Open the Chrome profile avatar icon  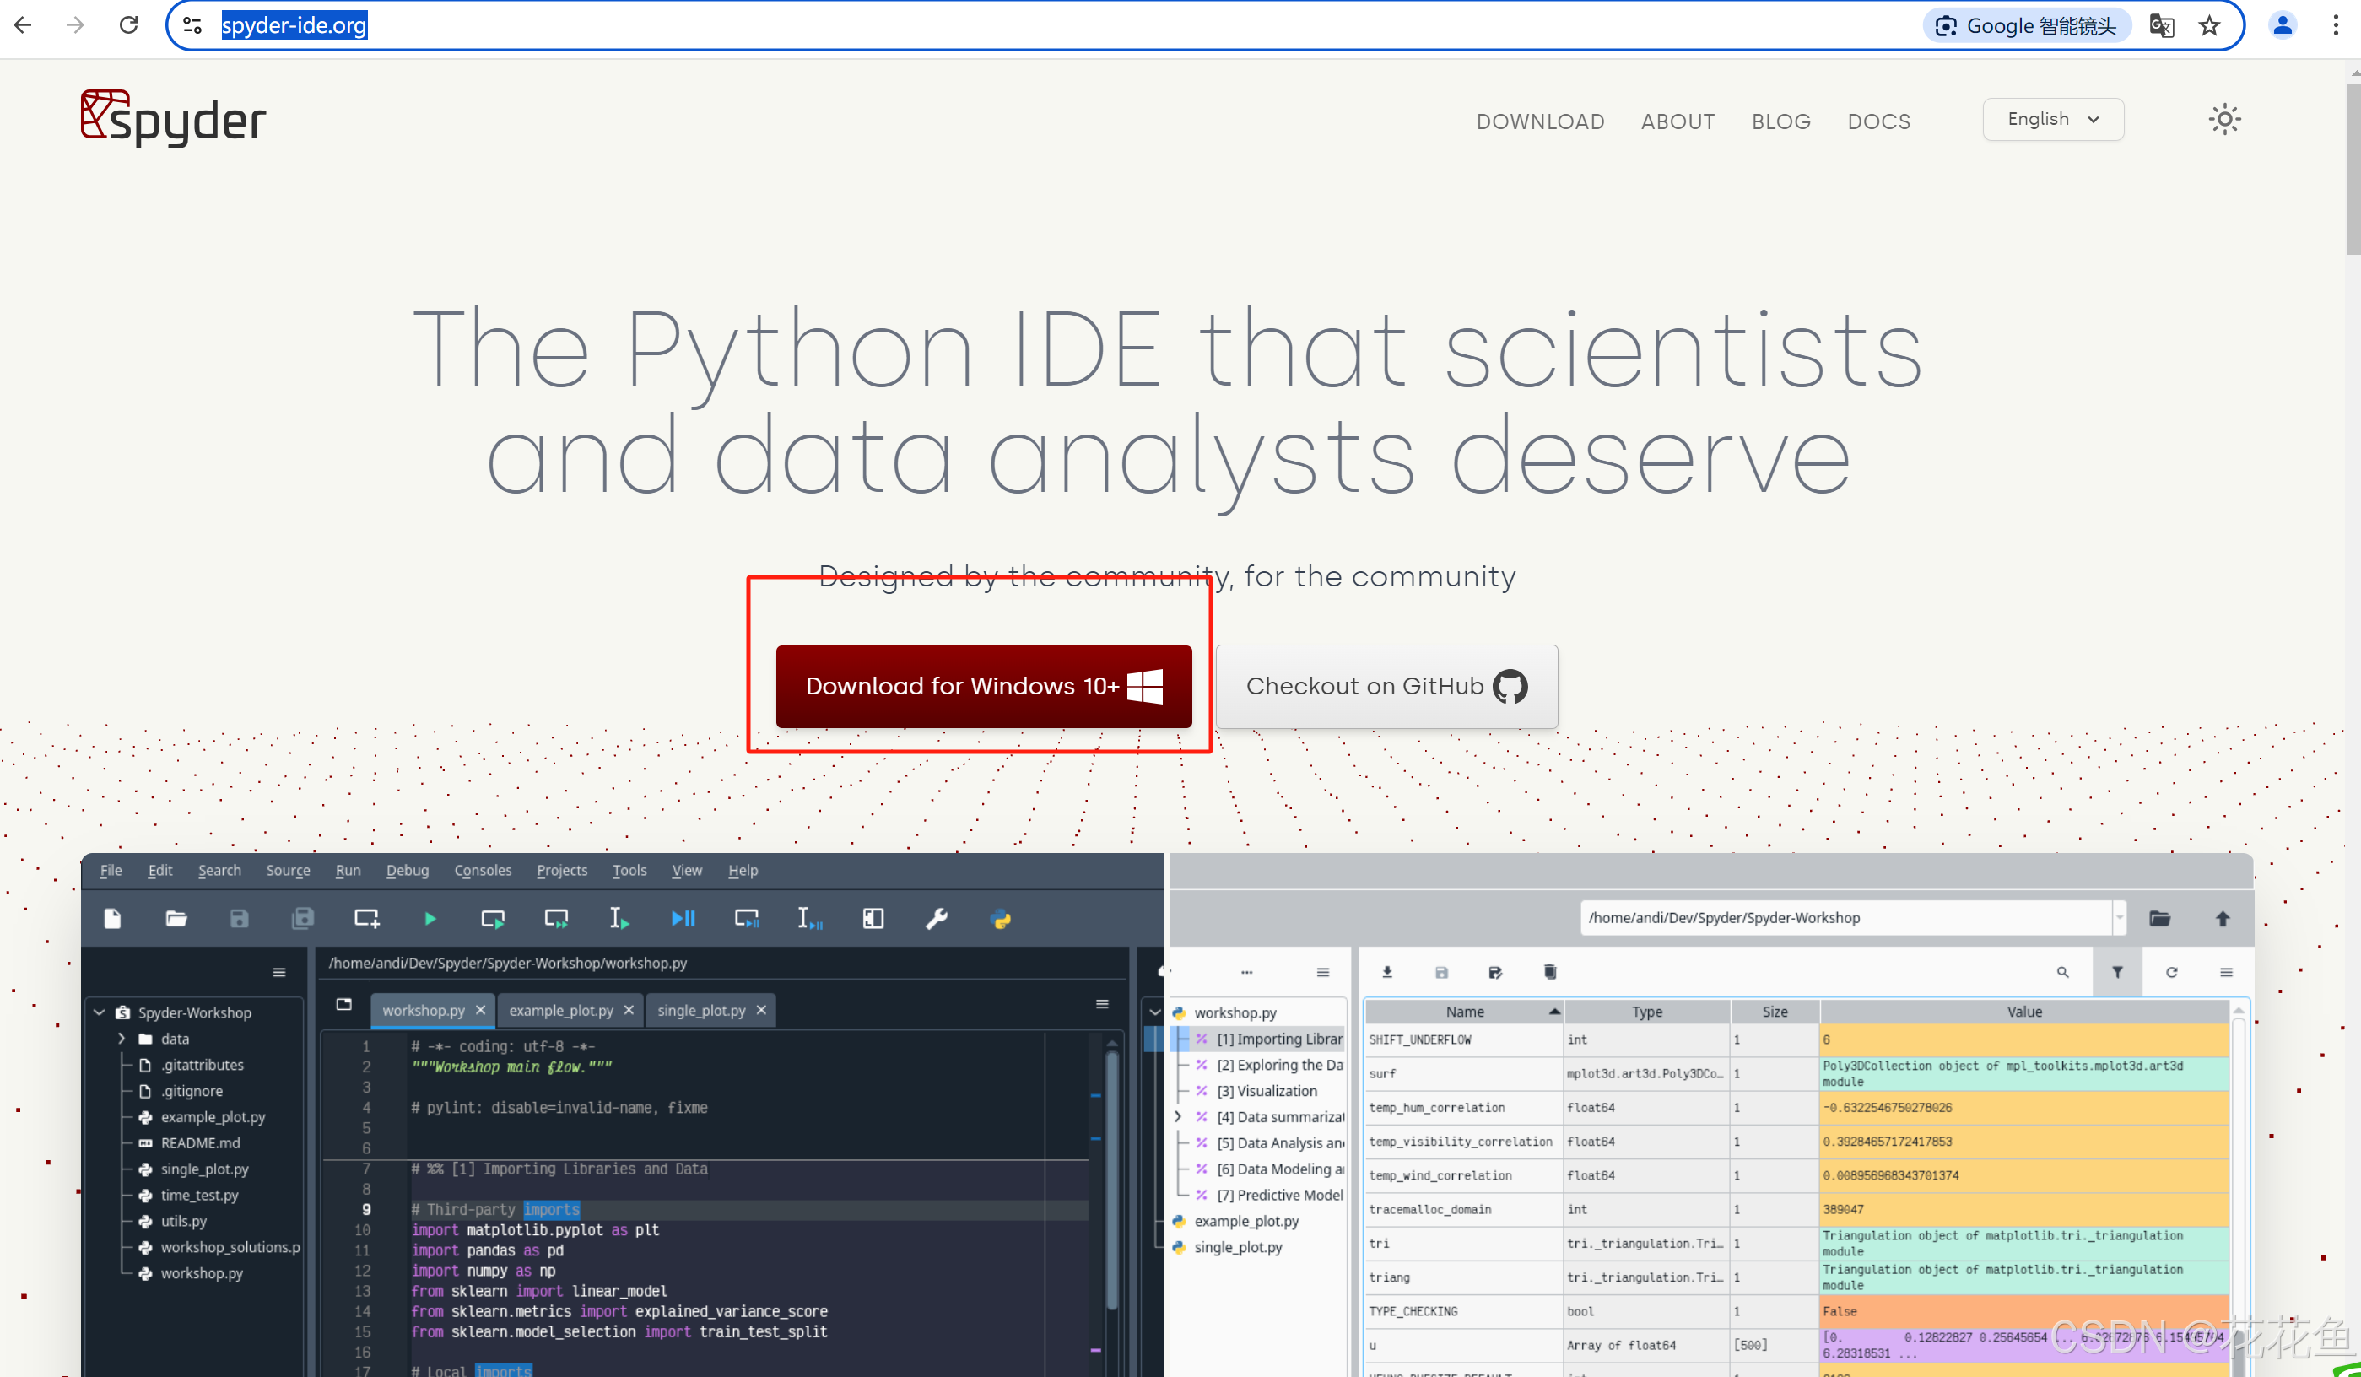2283,25
